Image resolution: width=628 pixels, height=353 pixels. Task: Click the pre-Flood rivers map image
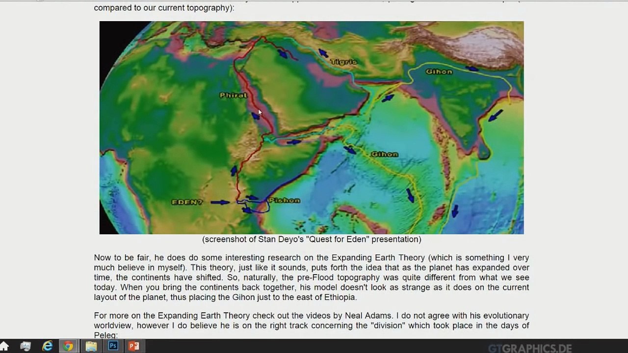[x=312, y=127]
